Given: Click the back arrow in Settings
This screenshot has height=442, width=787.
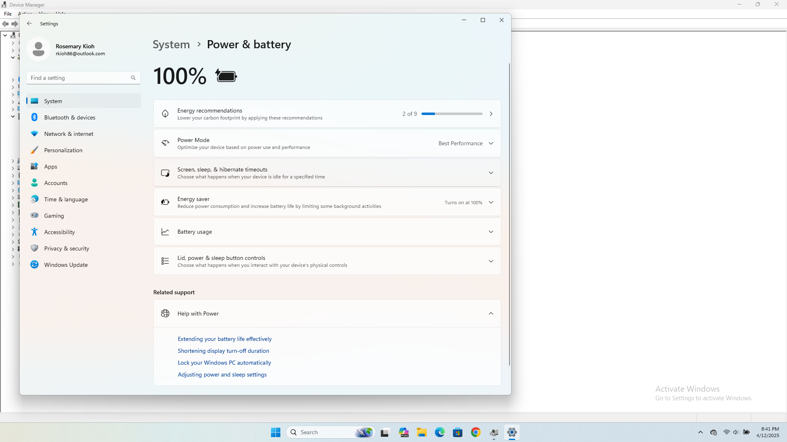Looking at the screenshot, I should (30, 24).
